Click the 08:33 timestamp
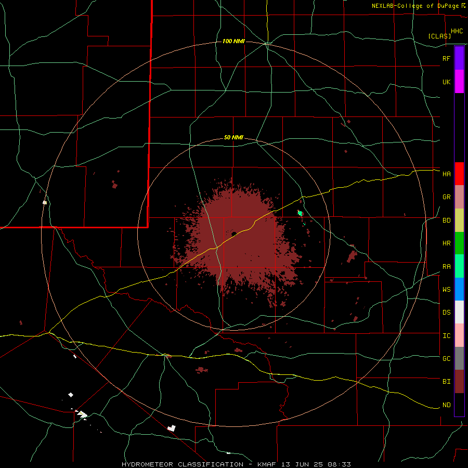 (x=339, y=464)
